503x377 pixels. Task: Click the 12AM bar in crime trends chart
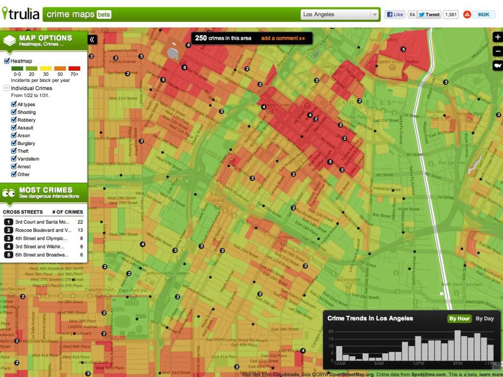[x=339, y=353]
